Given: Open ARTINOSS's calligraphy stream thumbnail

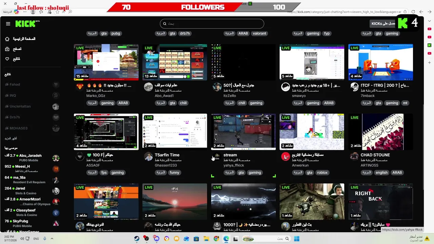Looking at the screenshot, I should point(380,131).
